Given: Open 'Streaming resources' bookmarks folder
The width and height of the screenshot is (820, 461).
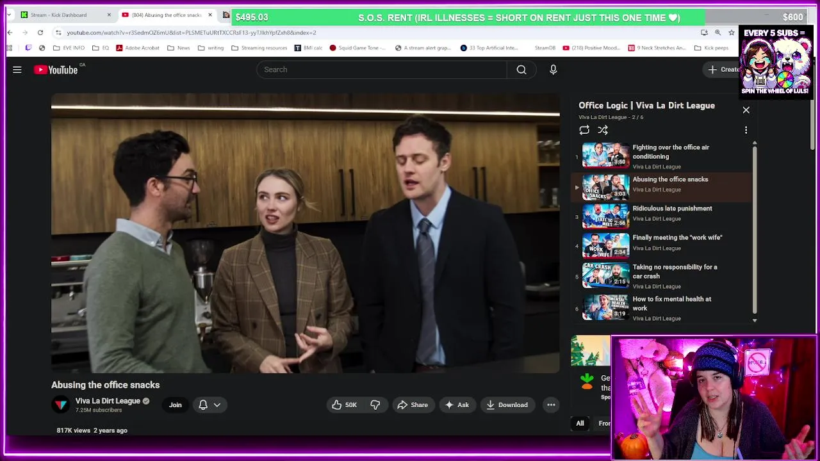Looking at the screenshot, I should 259,48.
